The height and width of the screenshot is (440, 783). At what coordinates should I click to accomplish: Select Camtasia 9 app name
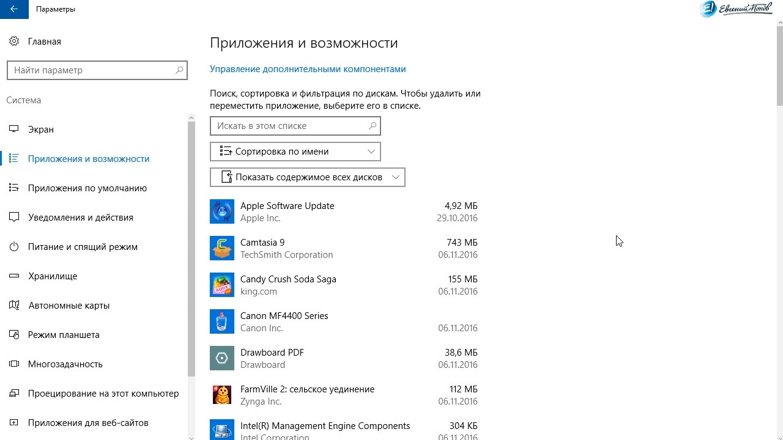[x=262, y=243]
